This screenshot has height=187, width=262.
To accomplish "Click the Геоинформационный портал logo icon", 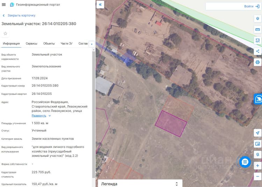I will pyautogui.click(x=12, y=5).
